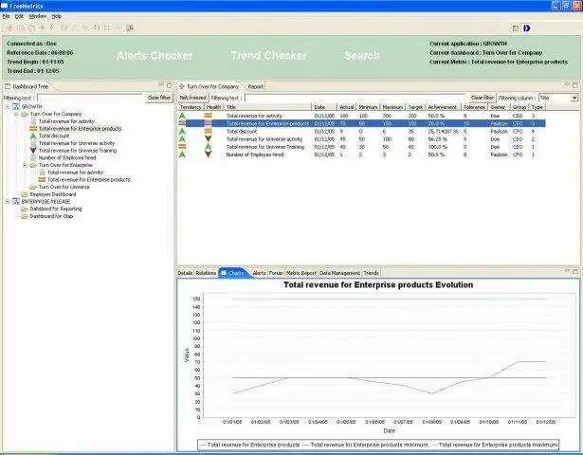Click the open perspective icon beside the D icon
This screenshot has height=455, width=583.
point(516,28)
